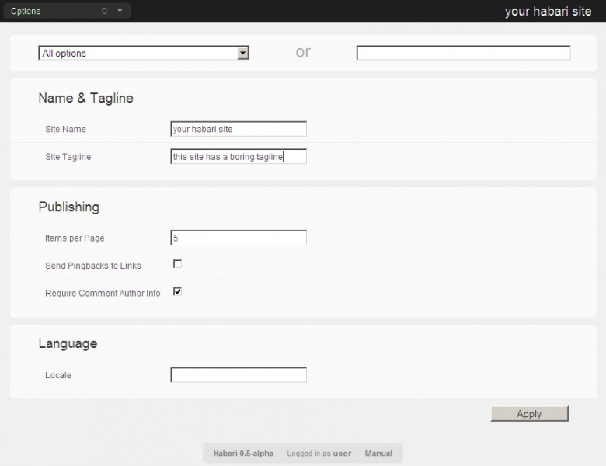Enable Send Pingbacks to Links checkbox

coord(177,264)
